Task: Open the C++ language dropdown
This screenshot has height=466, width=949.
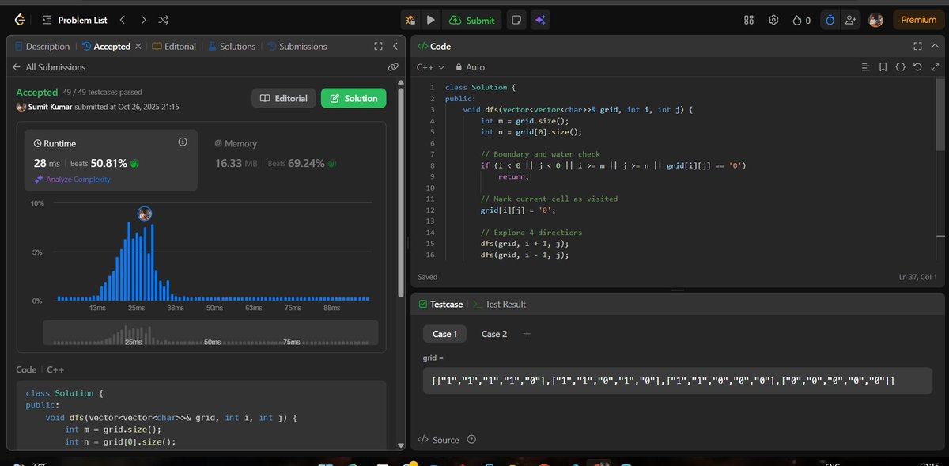Action: pyautogui.click(x=430, y=67)
